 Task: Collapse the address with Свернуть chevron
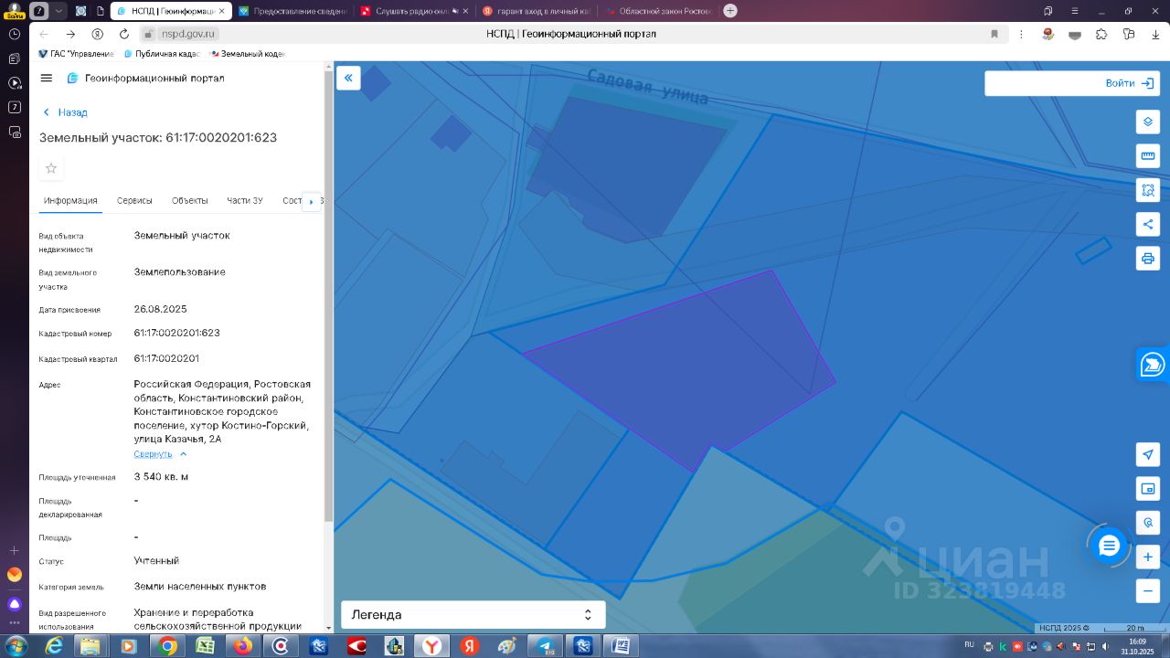183,454
